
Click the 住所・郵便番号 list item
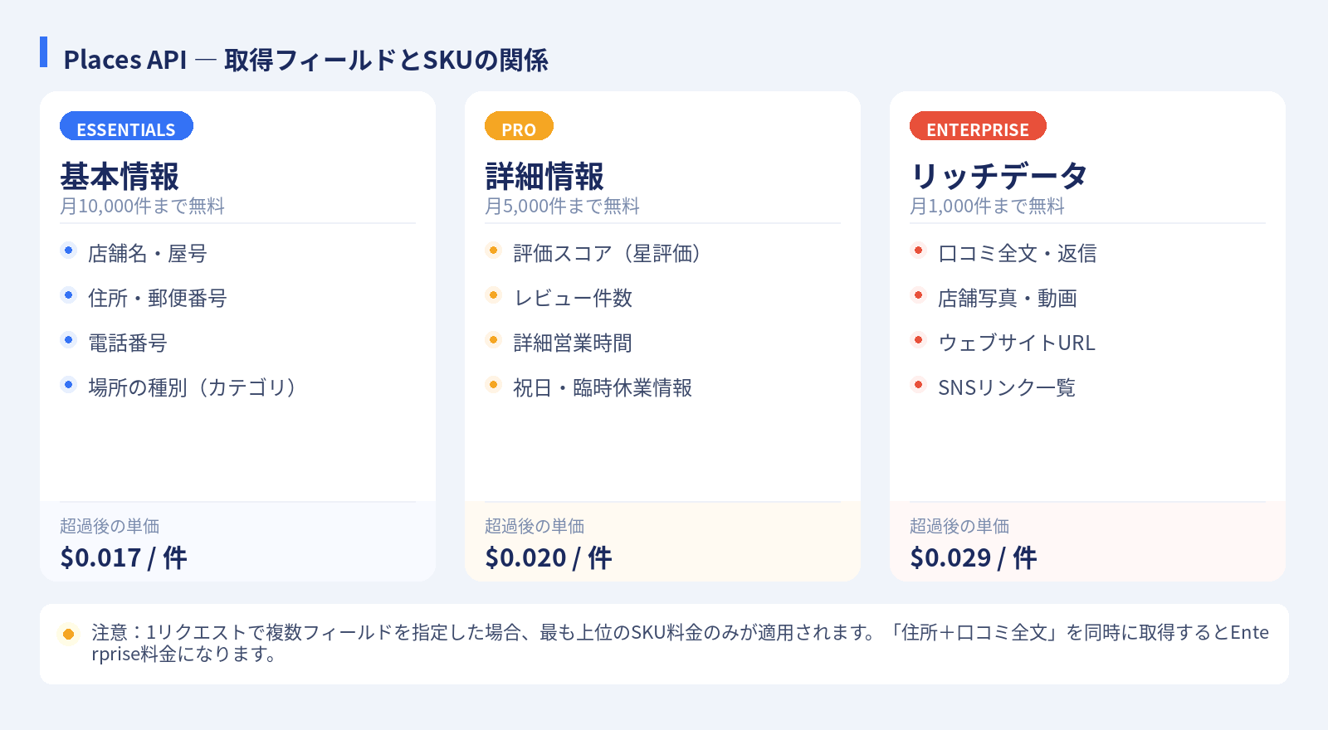tap(158, 298)
